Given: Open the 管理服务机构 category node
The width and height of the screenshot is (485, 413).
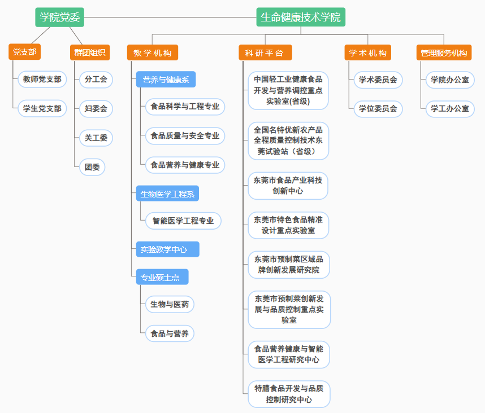Looking at the screenshot, I should 444,53.
